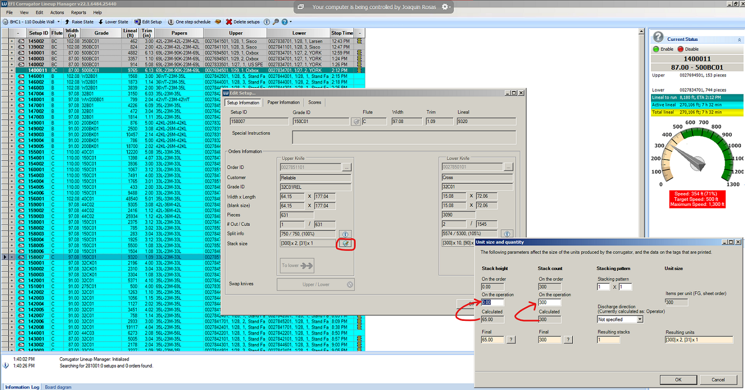The width and height of the screenshot is (745, 390).
Task: Click the Lower State toolbar icon
Action: click(101, 22)
